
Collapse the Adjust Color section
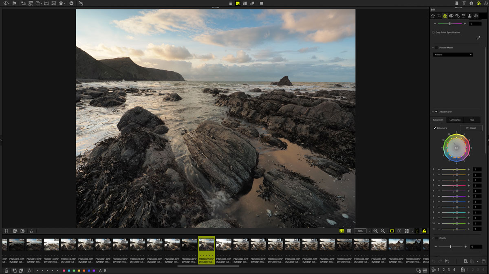click(x=432, y=112)
